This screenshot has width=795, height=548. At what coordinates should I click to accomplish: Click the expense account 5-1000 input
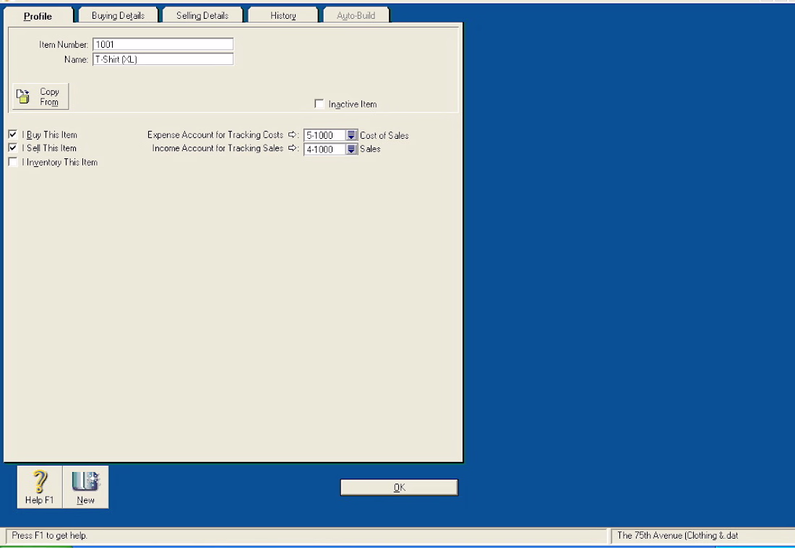click(x=325, y=135)
